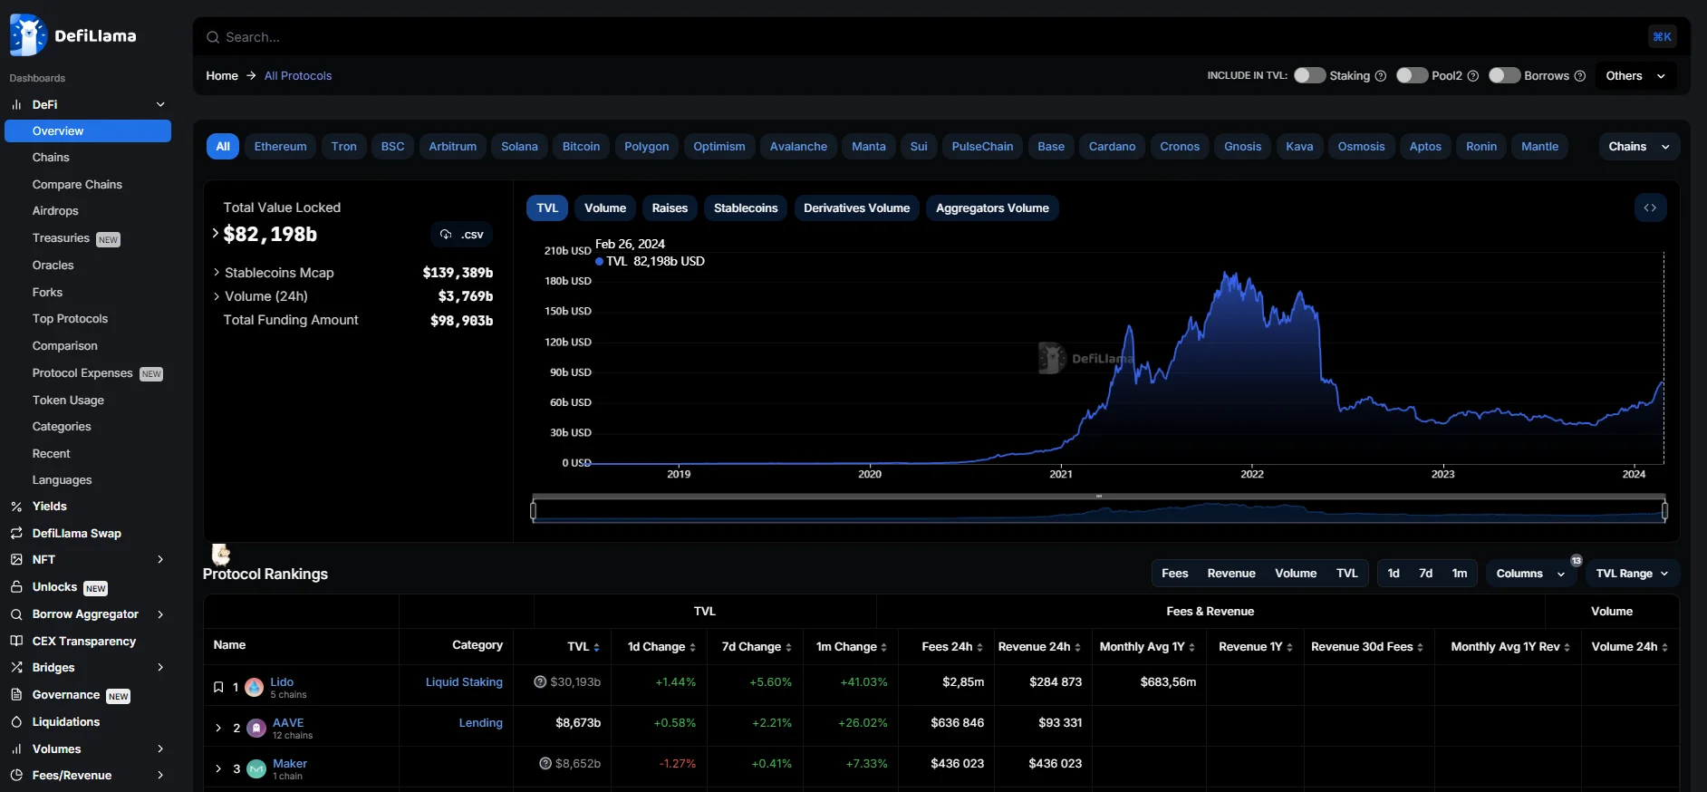Viewport: 1707px width, 792px height.
Task: Sort table by the TVL column header
Action: point(583,647)
